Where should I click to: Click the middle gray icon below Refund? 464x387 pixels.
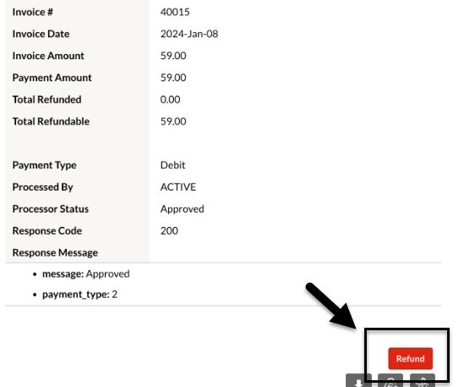pyautogui.click(x=390, y=380)
